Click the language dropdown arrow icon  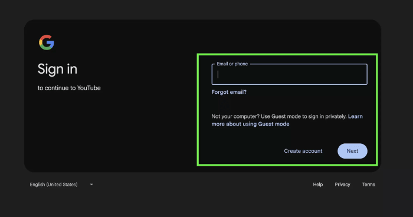[91, 185]
